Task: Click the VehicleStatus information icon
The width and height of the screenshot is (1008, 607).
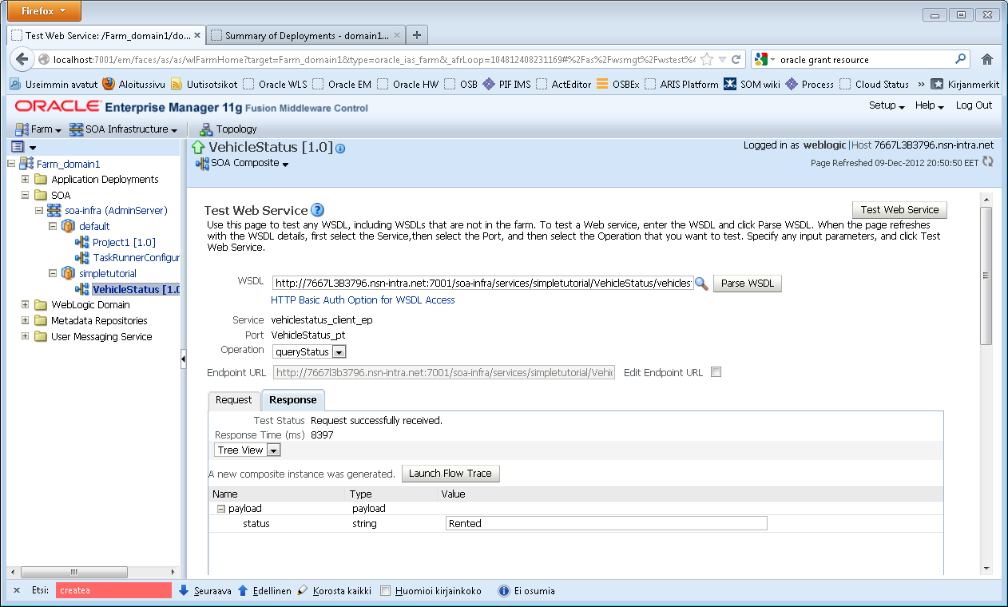Action: [340, 149]
